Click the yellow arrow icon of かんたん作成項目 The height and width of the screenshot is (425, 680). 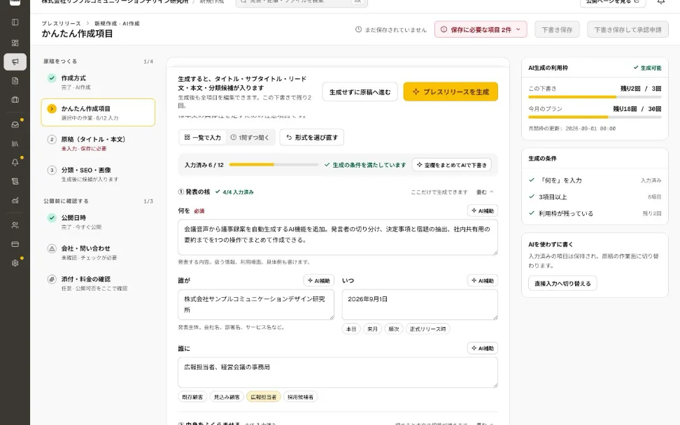[52, 109]
